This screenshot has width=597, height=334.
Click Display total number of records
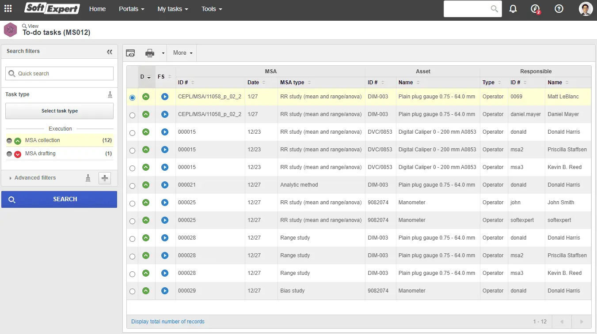tap(167, 321)
